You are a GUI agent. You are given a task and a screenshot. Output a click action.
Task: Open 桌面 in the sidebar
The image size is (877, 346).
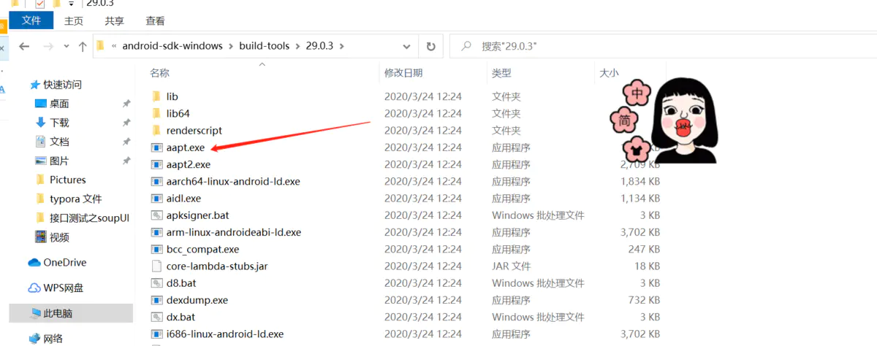(60, 104)
